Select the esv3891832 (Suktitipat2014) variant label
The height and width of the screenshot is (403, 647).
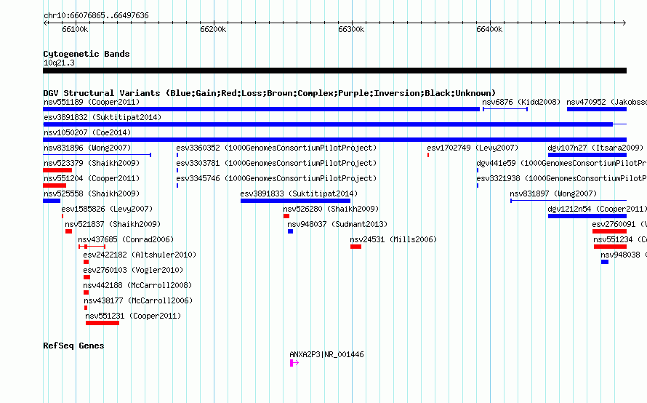(103, 117)
